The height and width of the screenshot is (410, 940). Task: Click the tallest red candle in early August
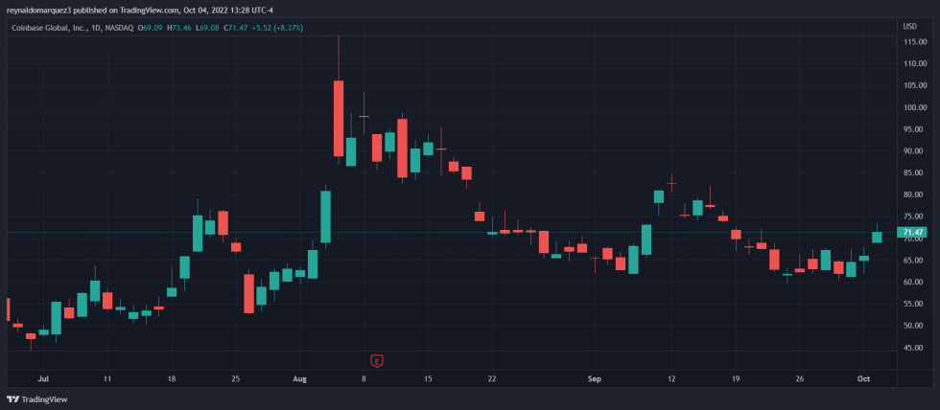pyautogui.click(x=339, y=118)
